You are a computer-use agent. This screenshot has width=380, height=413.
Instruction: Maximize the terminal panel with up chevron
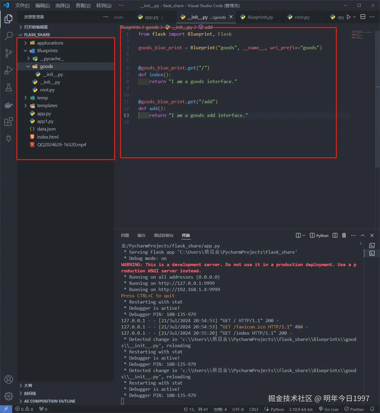(x=362, y=235)
